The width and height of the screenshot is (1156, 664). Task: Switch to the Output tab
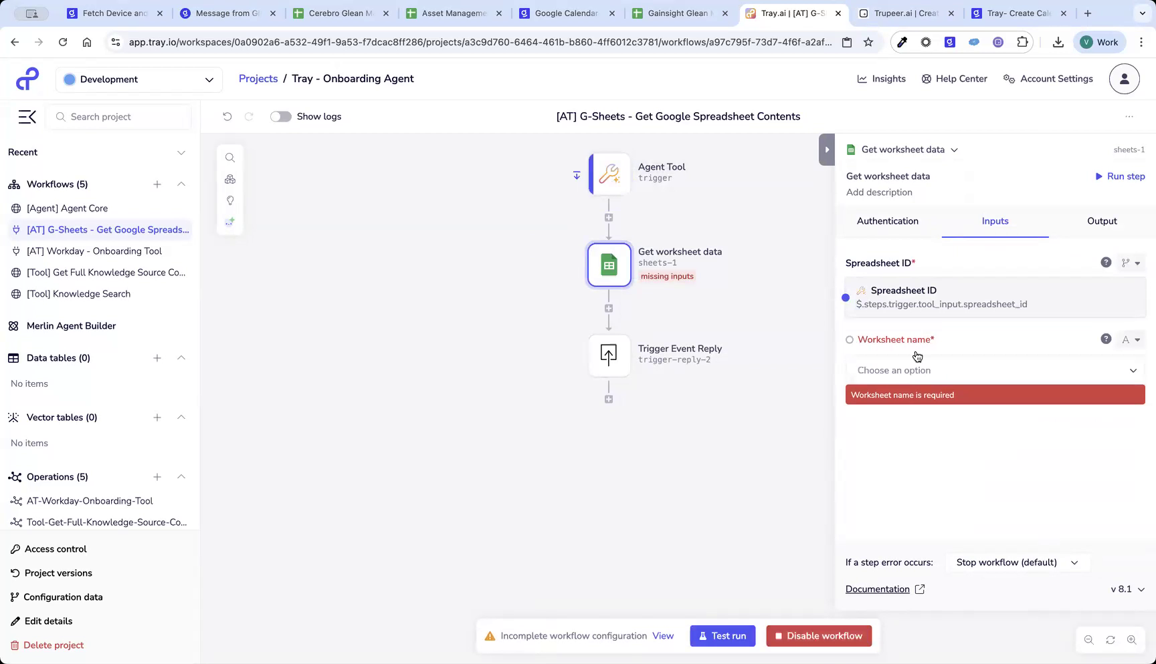point(1101,221)
